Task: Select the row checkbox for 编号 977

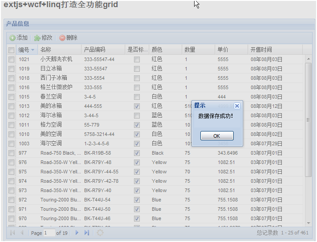Action: [11, 153]
